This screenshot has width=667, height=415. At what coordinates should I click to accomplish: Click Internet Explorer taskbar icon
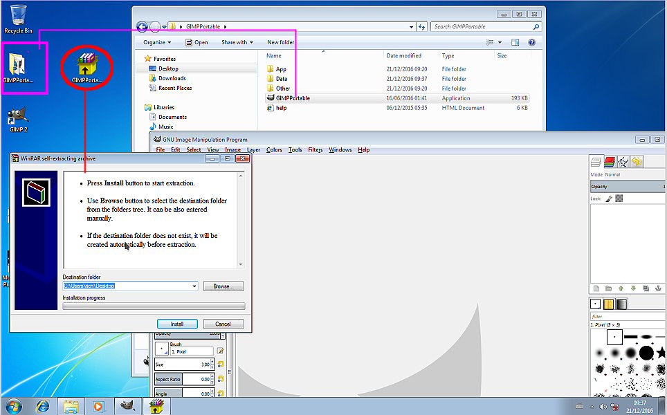click(42, 407)
